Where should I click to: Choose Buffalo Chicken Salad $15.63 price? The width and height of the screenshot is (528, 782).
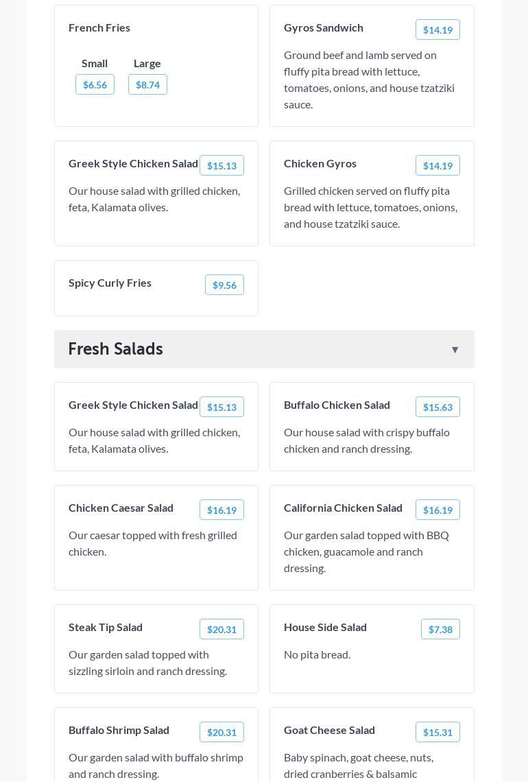tap(437, 407)
